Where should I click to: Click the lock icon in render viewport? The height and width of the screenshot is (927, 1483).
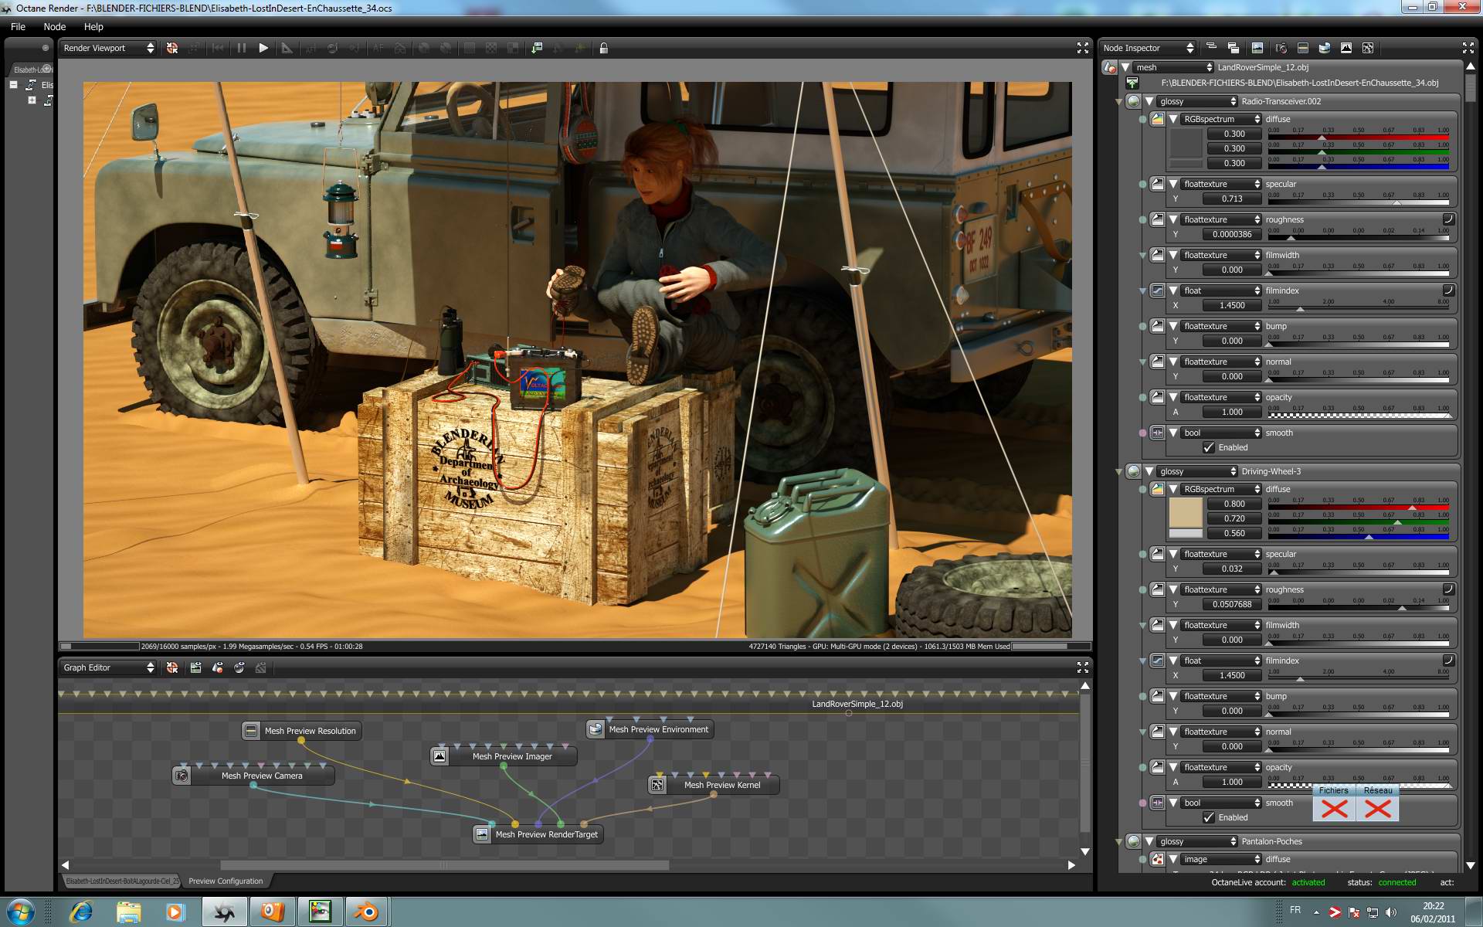(x=604, y=48)
